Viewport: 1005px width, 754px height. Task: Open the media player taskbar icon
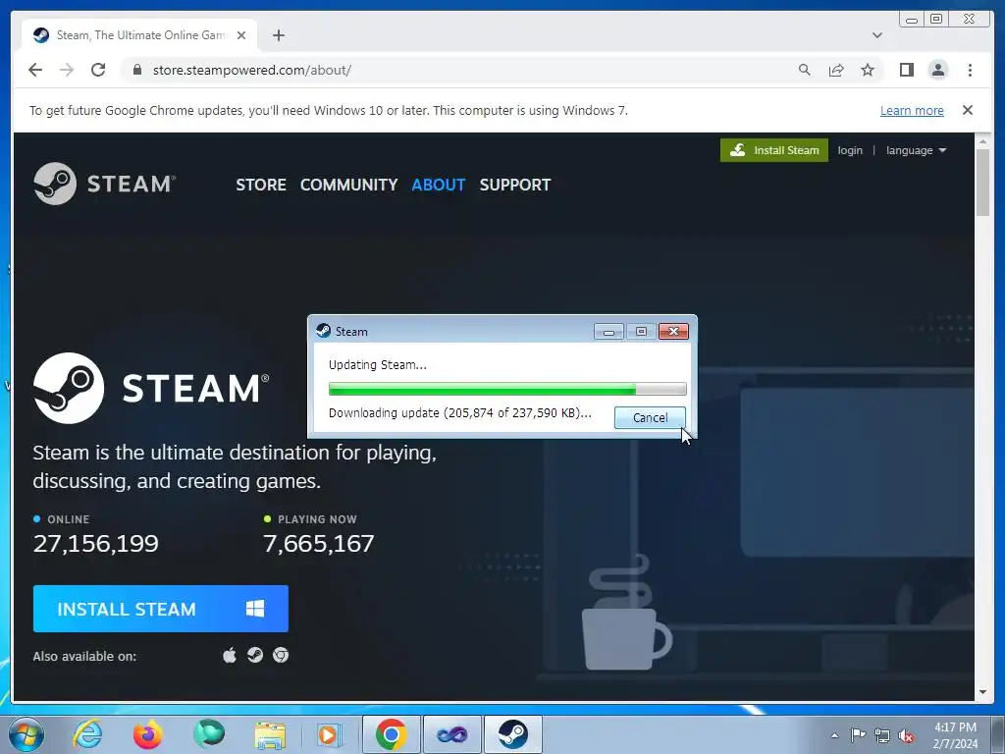point(330,734)
